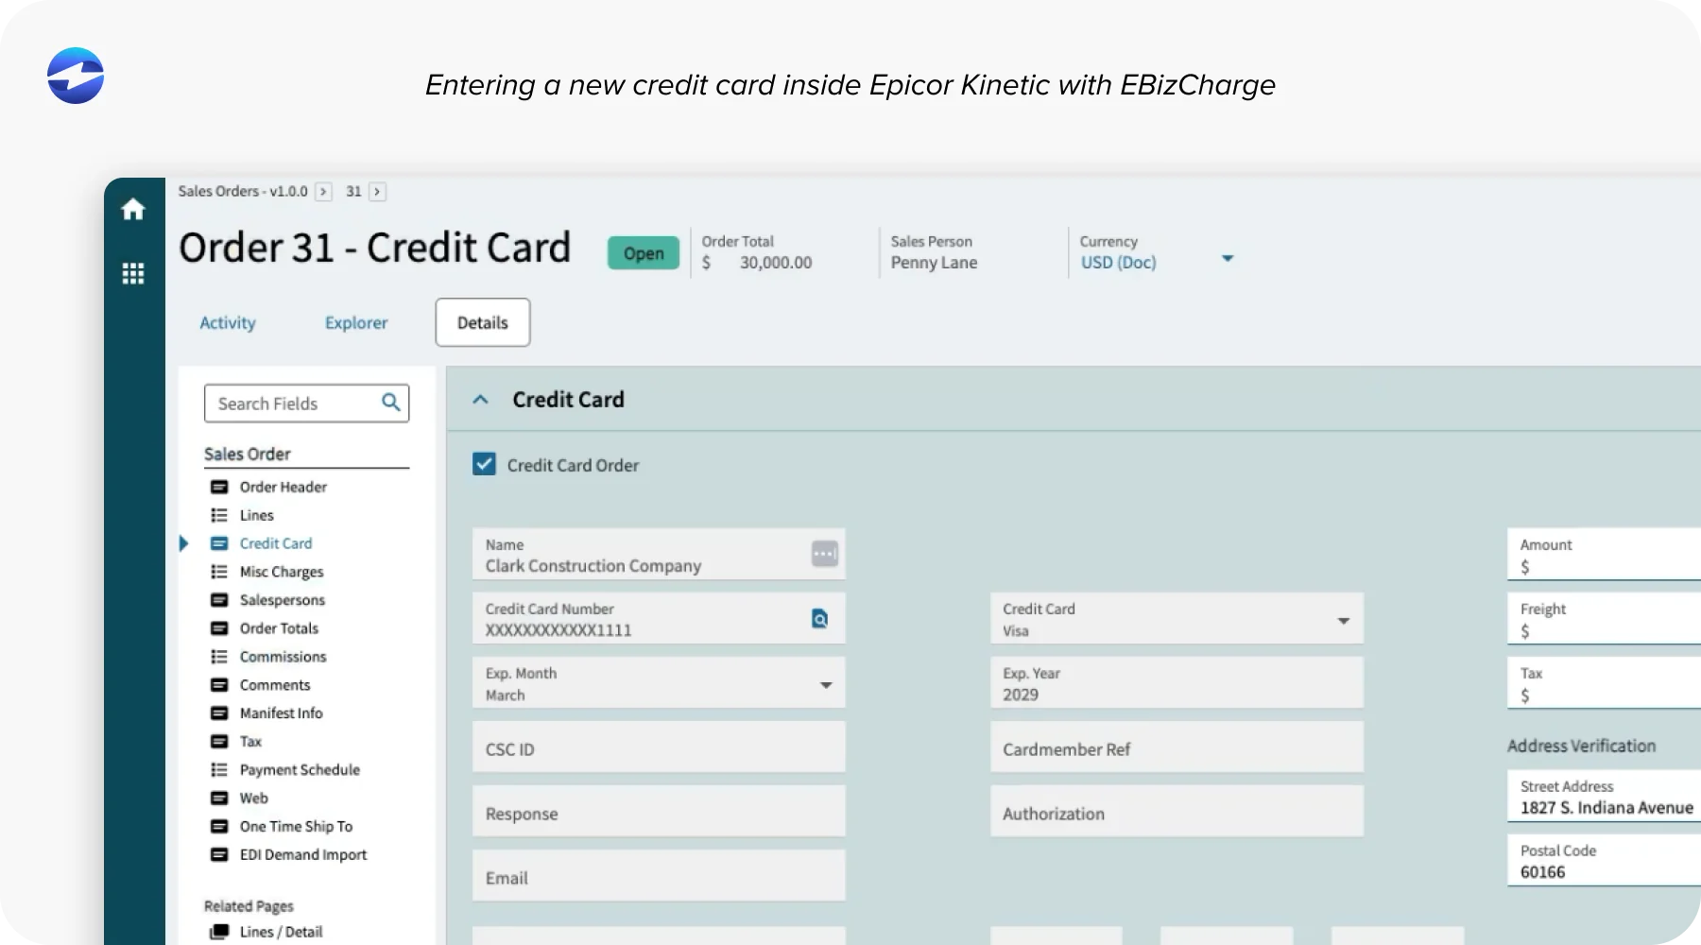Click the Commissions list icon
The image size is (1701, 945).
(x=219, y=657)
